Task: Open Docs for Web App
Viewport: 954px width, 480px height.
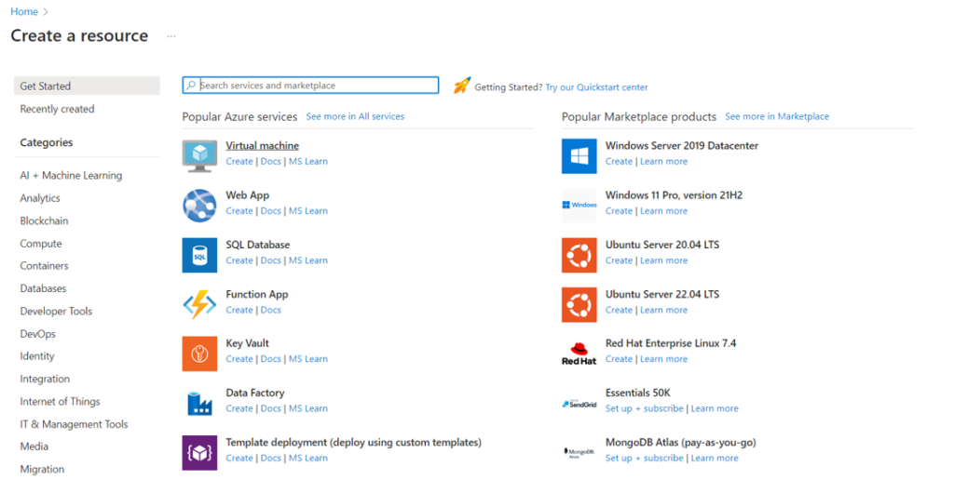Action: pos(271,211)
